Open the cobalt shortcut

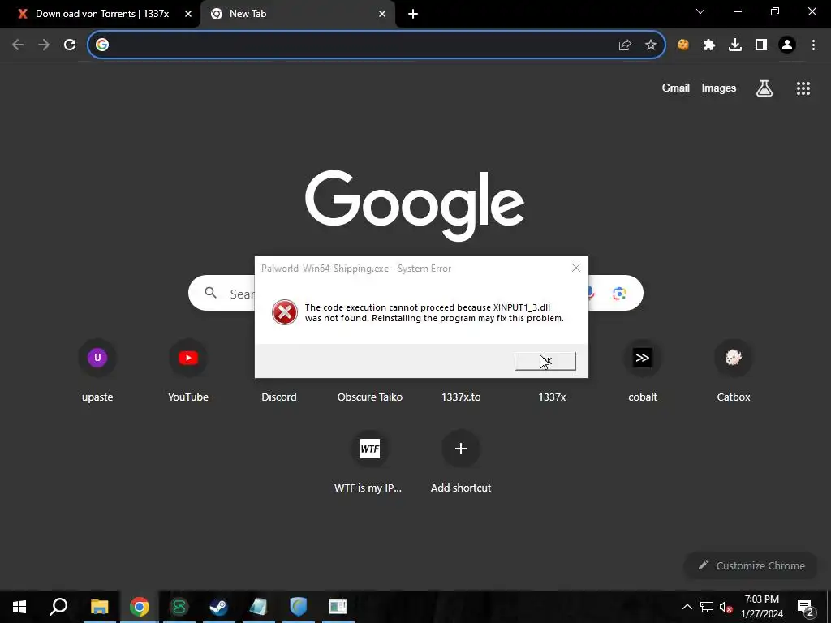643,370
